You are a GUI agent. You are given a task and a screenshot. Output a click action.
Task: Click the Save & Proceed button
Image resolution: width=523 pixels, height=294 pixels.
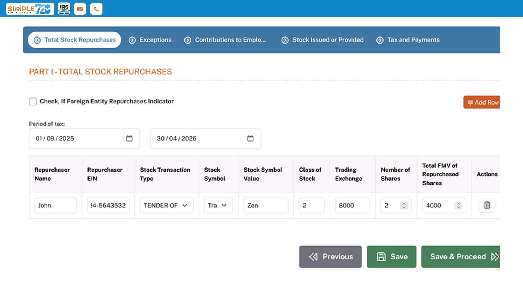461,257
